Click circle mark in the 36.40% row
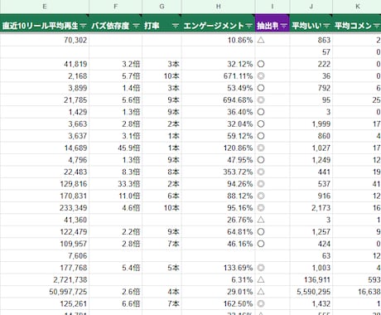This screenshot has height=315, width=381. pos(261,112)
